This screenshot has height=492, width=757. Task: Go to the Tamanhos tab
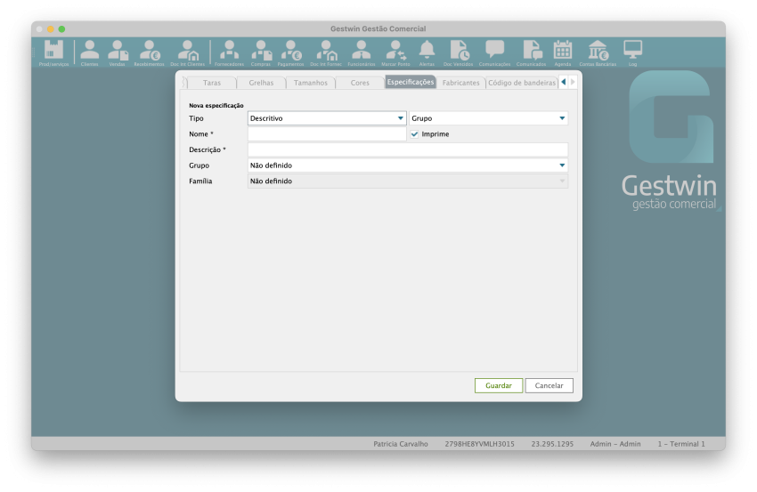click(x=310, y=83)
